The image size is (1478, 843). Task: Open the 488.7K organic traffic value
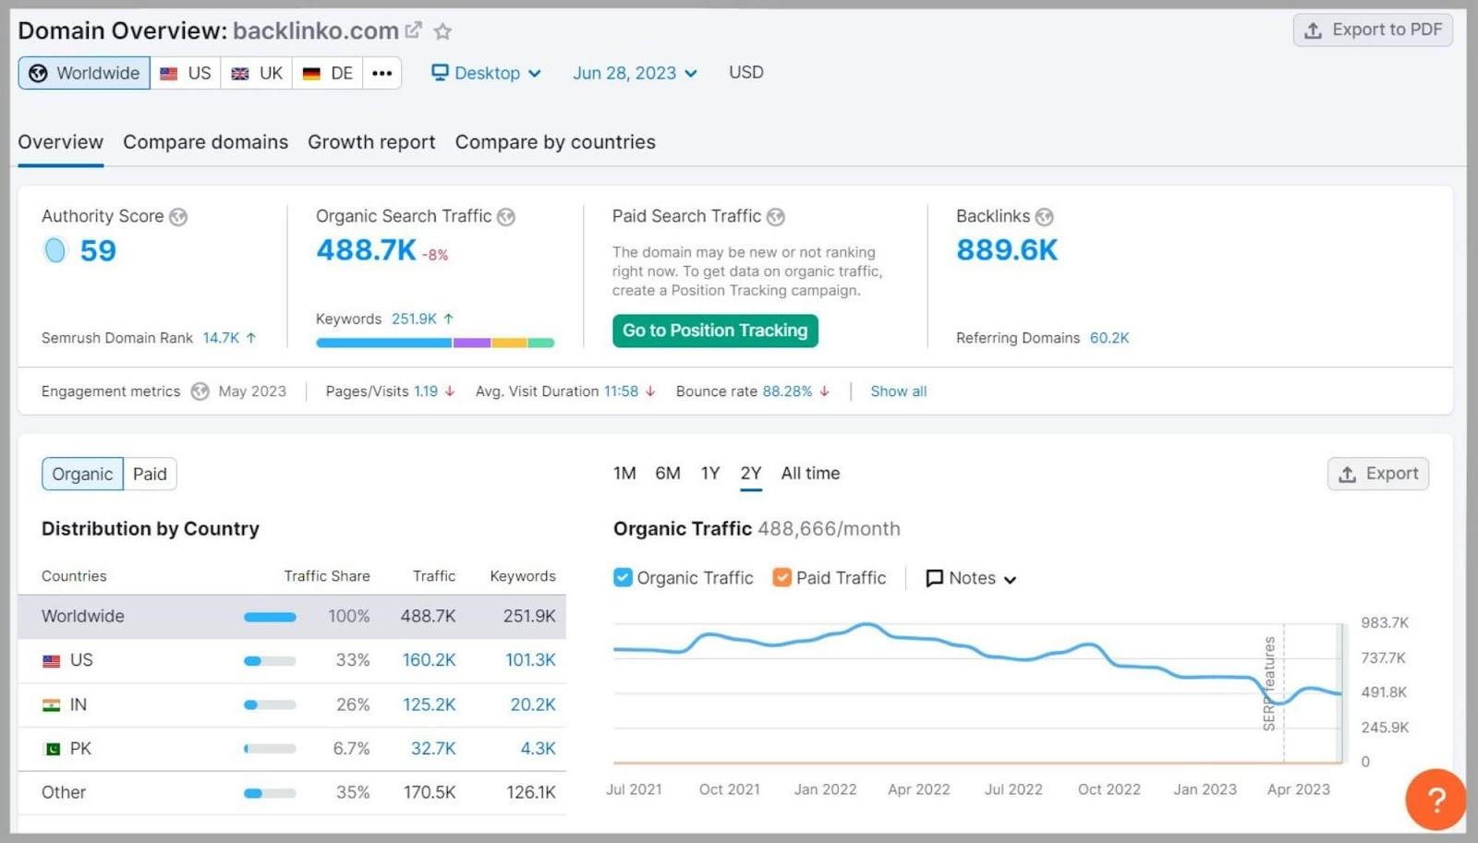pyautogui.click(x=367, y=250)
